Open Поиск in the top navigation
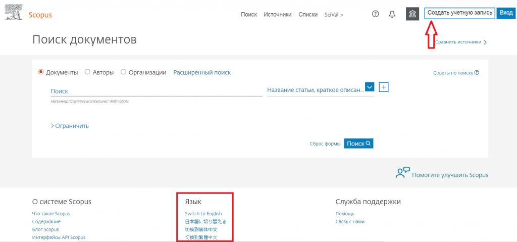 click(248, 15)
